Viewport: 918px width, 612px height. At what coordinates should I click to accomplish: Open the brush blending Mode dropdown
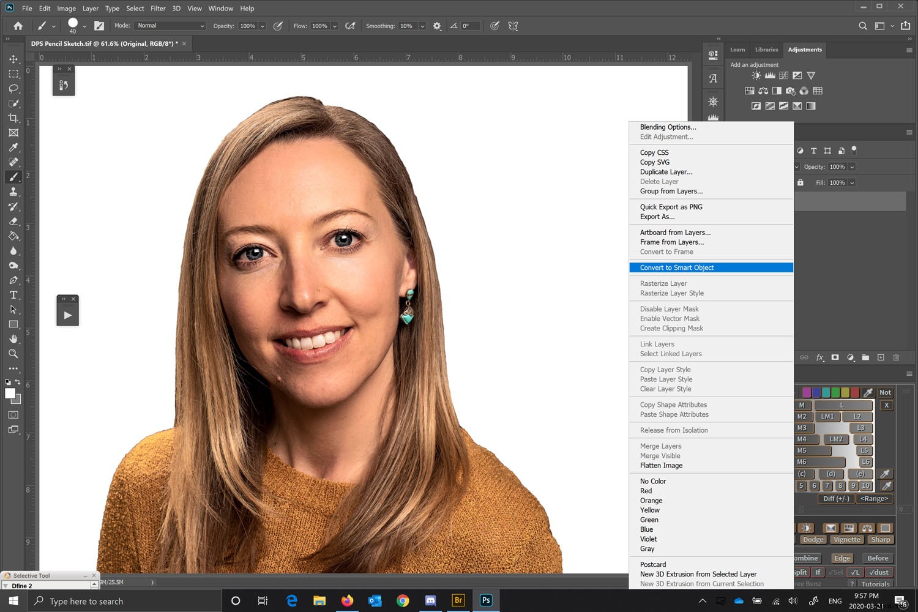click(170, 26)
